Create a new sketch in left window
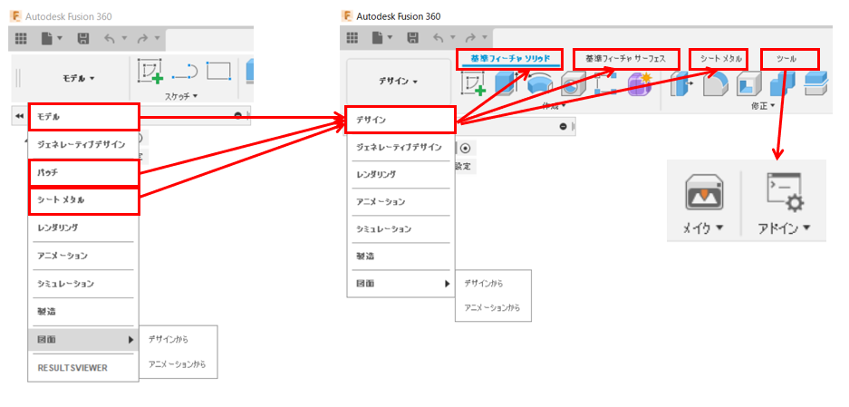The image size is (849, 407). click(150, 73)
